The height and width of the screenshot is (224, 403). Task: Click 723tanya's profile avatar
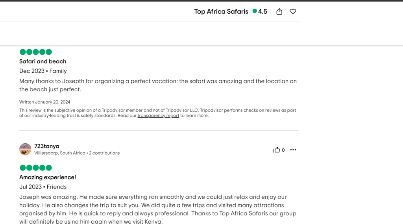(x=25, y=149)
